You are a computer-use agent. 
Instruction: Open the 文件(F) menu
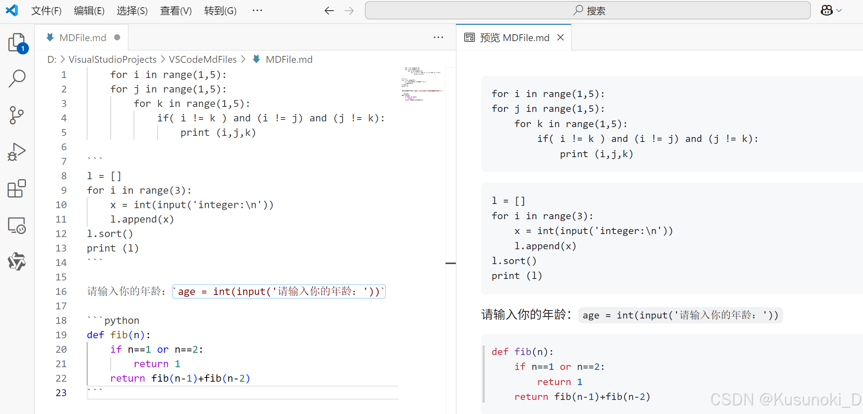point(46,11)
